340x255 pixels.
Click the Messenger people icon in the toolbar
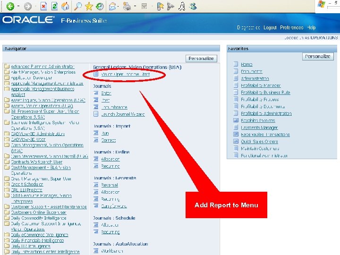pos(193,6)
